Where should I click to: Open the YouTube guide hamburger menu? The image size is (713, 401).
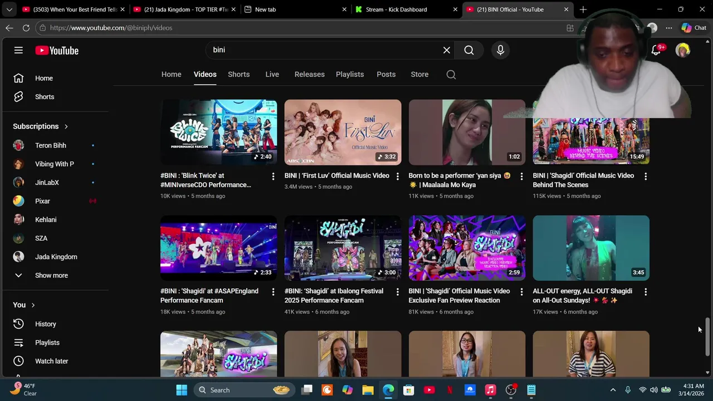coord(18,50)
